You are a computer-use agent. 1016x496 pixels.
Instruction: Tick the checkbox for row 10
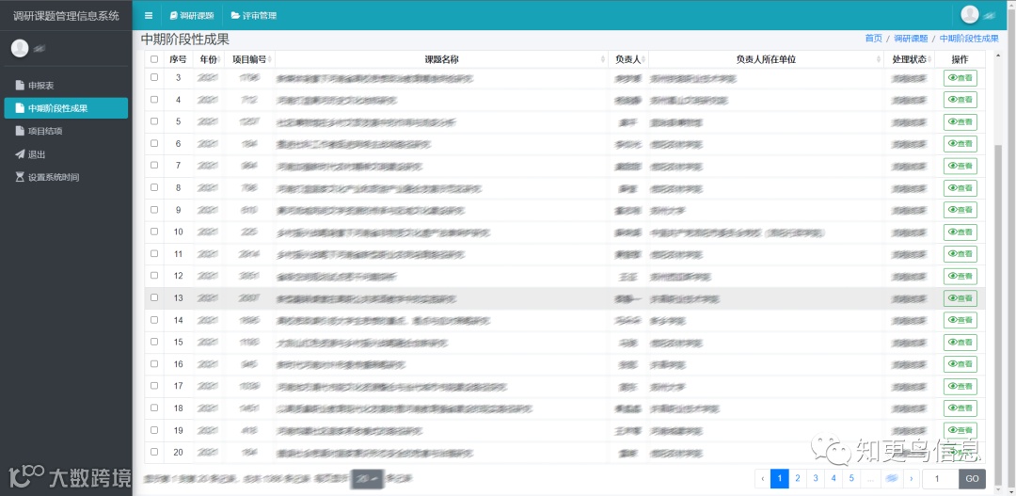pos(154,232)
